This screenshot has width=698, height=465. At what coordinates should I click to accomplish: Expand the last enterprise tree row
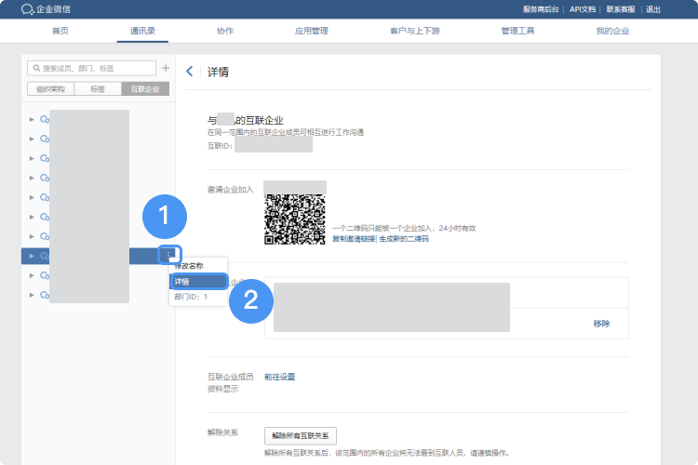point(32,295)
